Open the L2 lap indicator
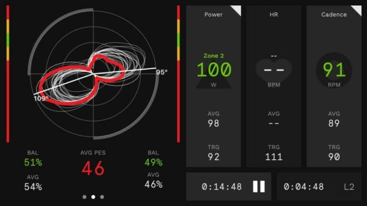This screenshot has height=206, width=367. (349, 186)
